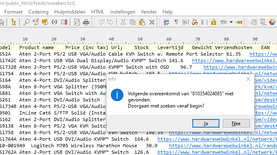Click the price value 30.9

click(x=152, y=146)
